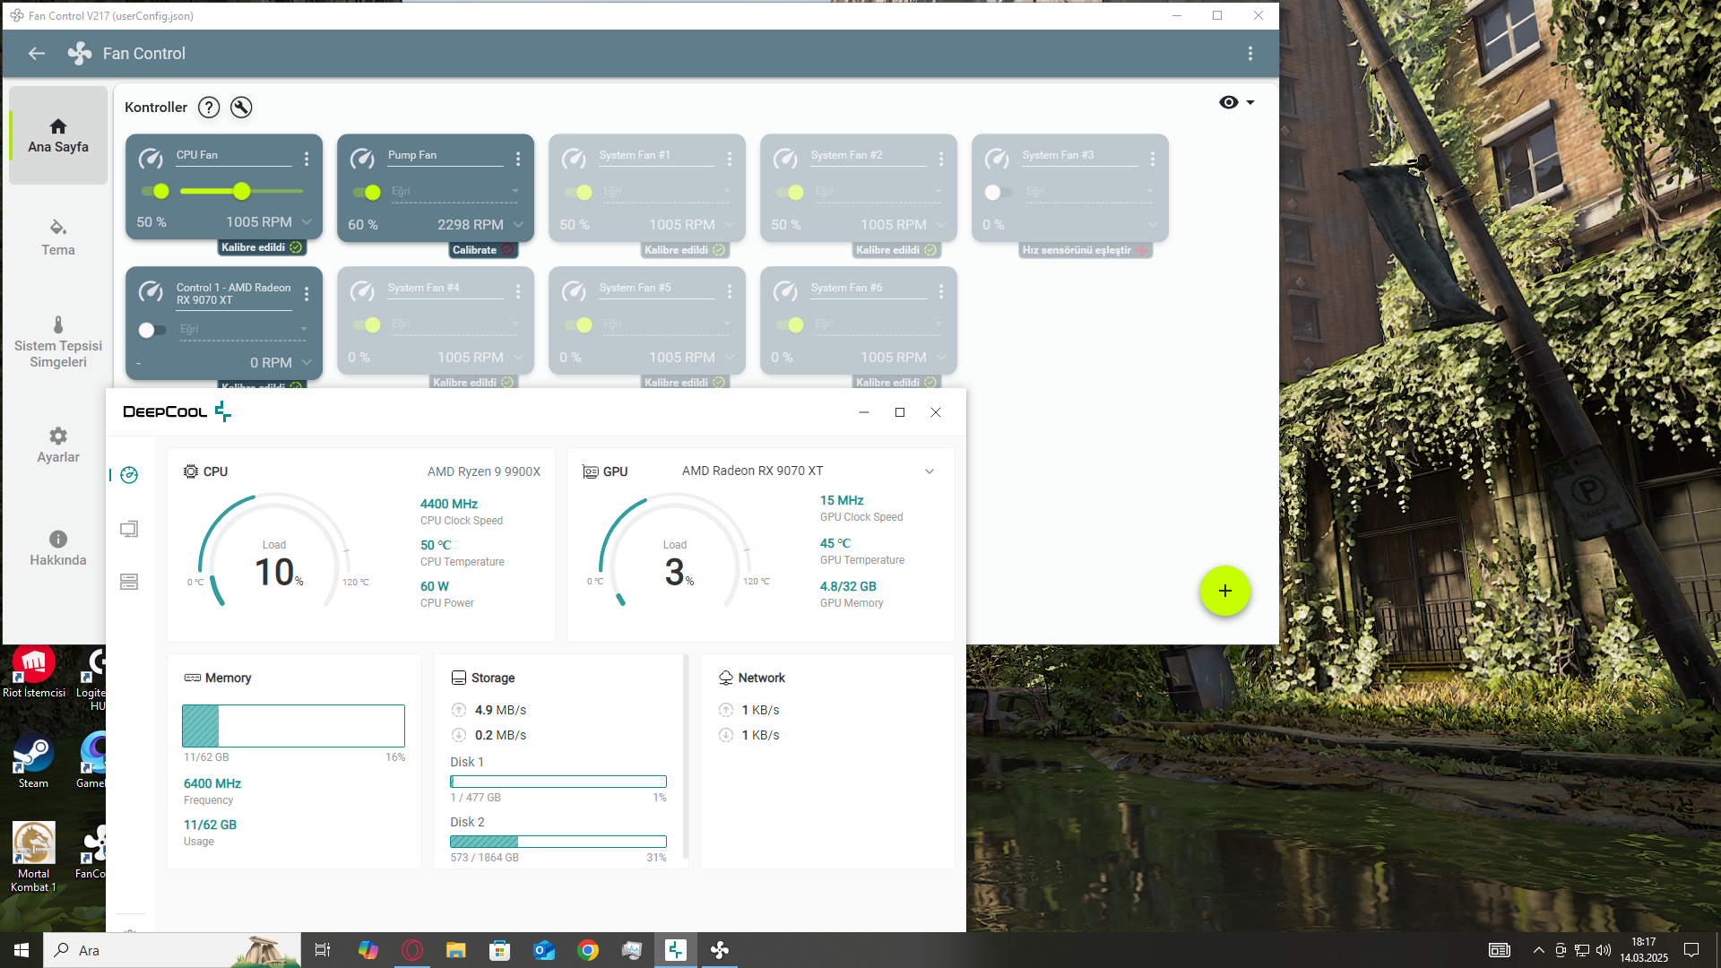This screenshot has height=968, width=1721.
Task: Select the DeepCool dashboard gauge sidebar icon
Action: tap(129, 475)
